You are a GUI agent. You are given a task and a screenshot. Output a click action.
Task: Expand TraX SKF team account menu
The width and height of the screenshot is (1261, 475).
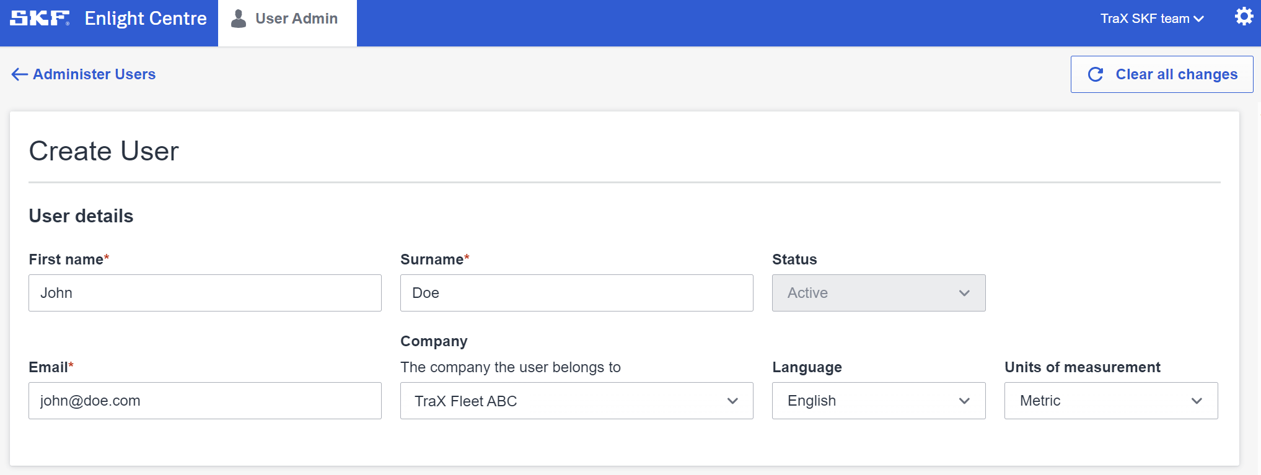coord(1152,19)
